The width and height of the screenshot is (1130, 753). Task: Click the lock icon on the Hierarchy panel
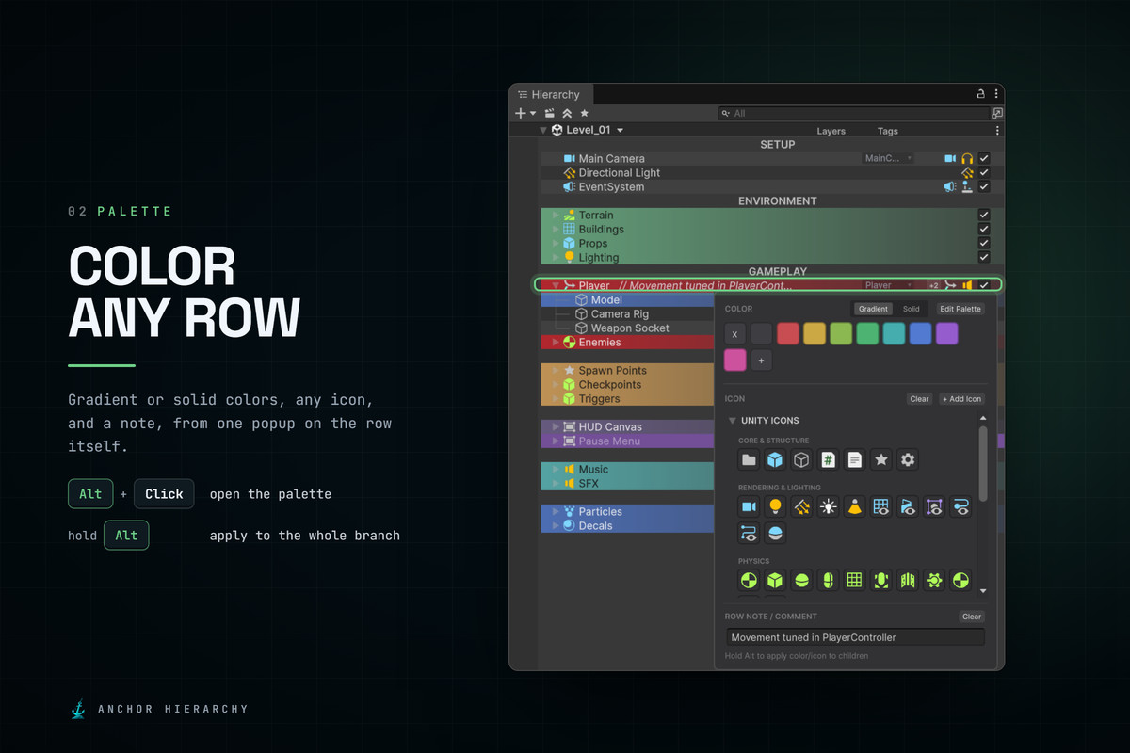[x=979, y=94]
